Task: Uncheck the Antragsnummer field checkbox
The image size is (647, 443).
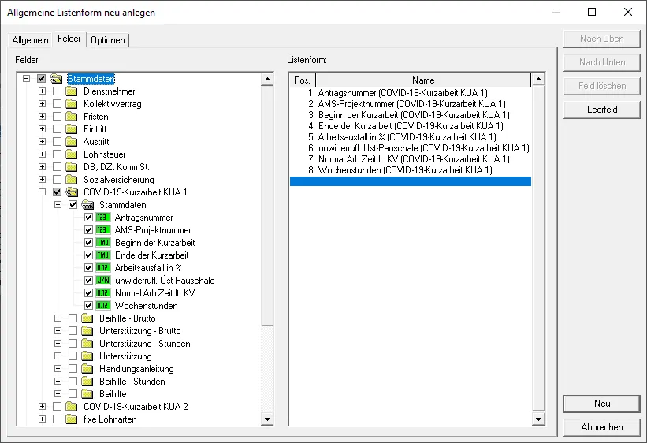Action: [x=88, y=218]
